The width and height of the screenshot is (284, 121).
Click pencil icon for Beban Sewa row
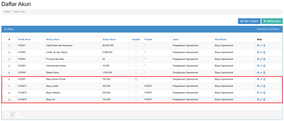261,73
